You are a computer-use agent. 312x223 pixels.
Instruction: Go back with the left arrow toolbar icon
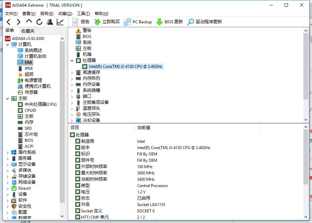click(9, 22)
